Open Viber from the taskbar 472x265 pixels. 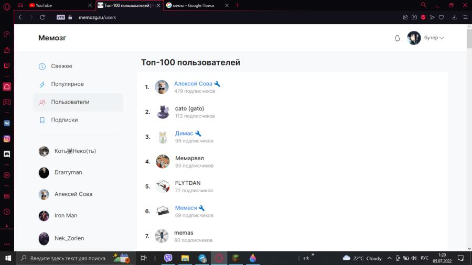[x=168, y=258]
